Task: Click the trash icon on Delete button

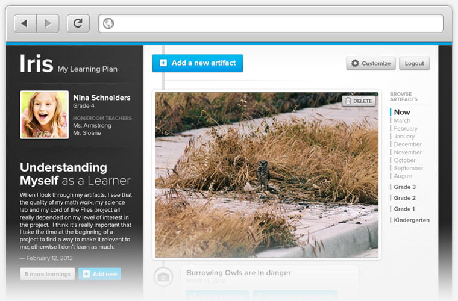Action: coord(348,101)
